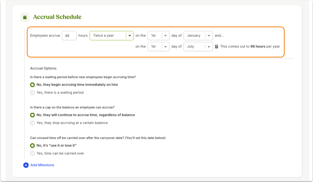The height and width of the screenshot is (182, 313).
Task: Click the Add Milestone link
Action: 42,165
